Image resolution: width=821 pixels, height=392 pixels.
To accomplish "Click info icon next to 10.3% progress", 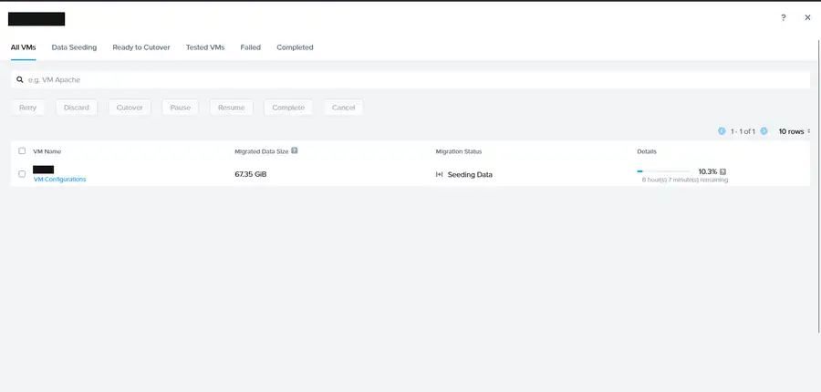I will pos(722,171).
